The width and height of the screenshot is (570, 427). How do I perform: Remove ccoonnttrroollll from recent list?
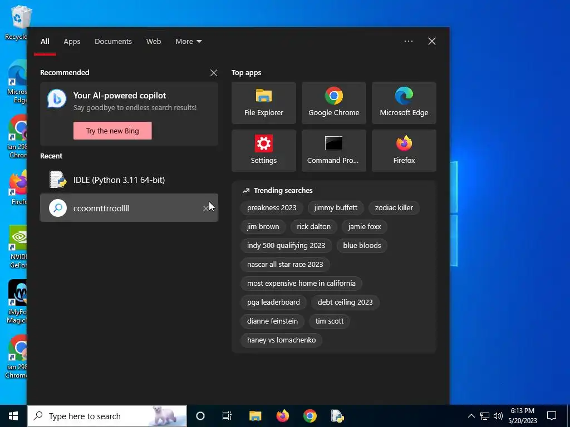pyautogui.click(x=206, y=208)
